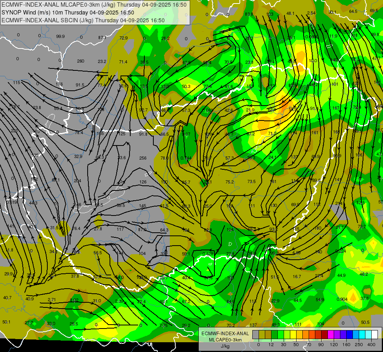Click the map value 176

(59, 84)
